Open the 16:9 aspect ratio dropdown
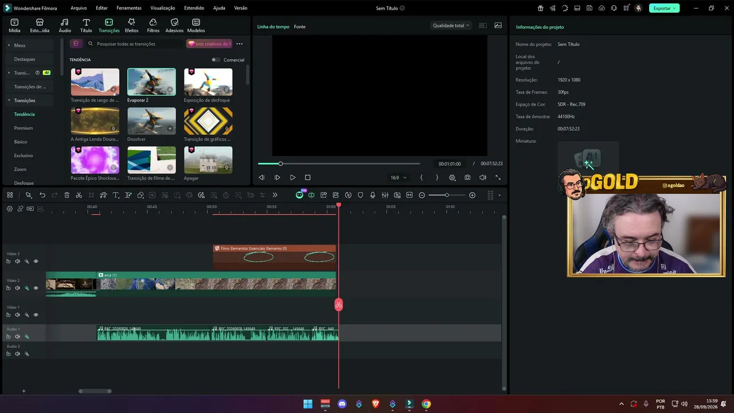734x413 pixels. tap(398, 178)
